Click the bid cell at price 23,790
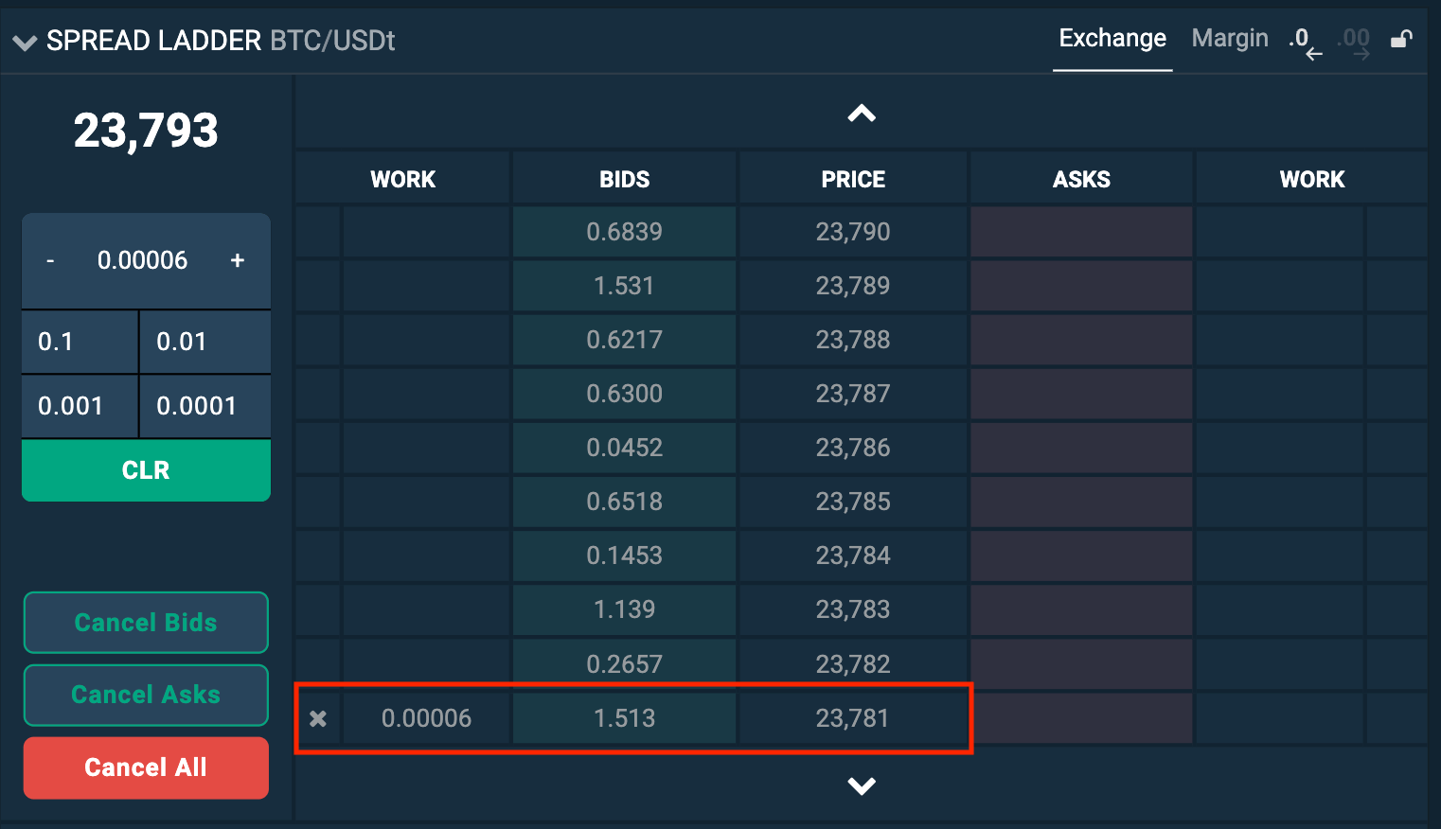Viewport: 1441px width, 829px height. click(624, 231)
